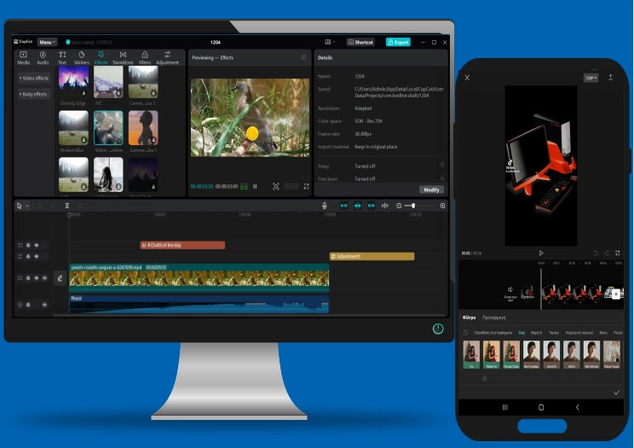
Task: Open the Filters tab
Action: pyautogui.click(x=145, y=58)
